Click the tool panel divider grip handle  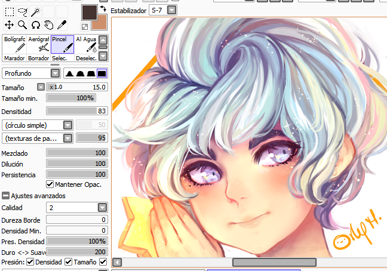(55, 65)
